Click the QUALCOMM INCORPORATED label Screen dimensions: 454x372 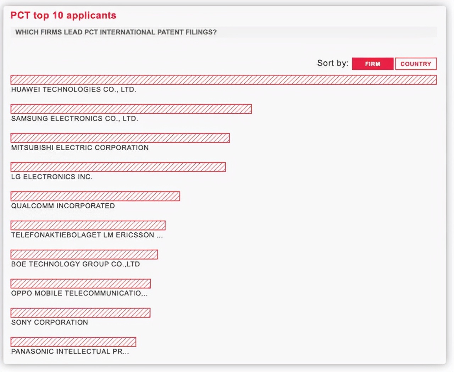click(x=63, y=206)
